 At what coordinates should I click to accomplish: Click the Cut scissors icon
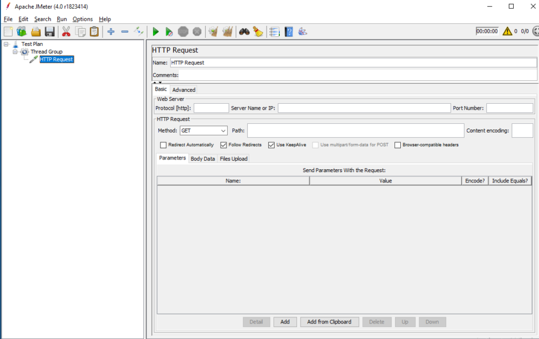pyautogui.click(x=66, y=32)
